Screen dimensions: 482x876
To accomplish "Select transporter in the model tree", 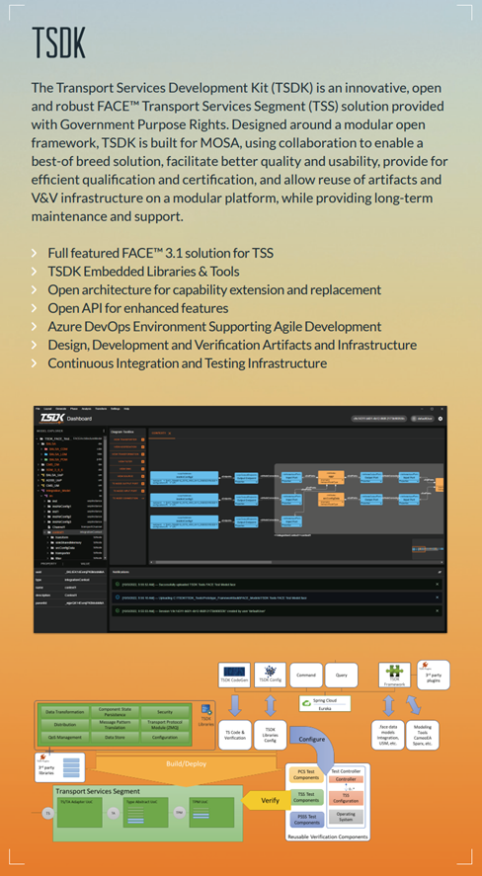I will click(x=63, y=553).
